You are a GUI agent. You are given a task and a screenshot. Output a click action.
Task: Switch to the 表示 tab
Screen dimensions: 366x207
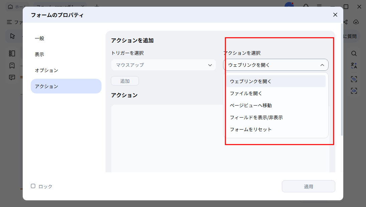click(40, 54)
